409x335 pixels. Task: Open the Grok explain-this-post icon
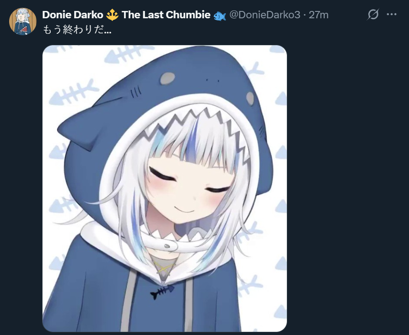(x=373, y=14)
